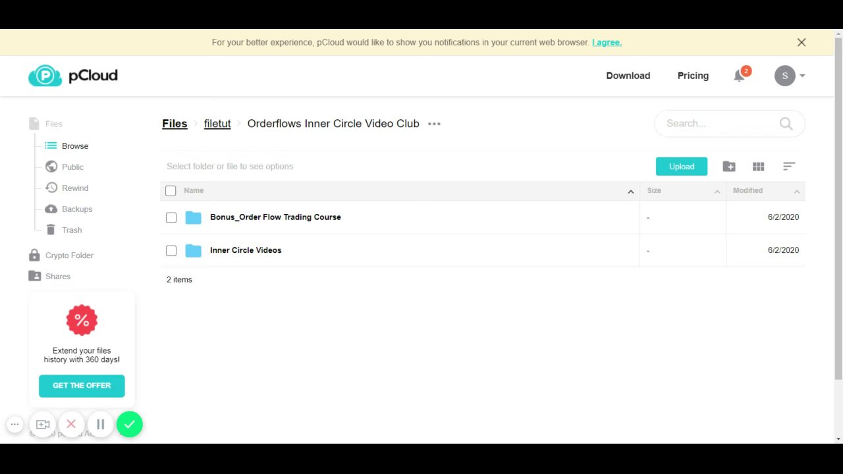Click the page vertical scrollbar
The width and height of the screenshot is (843, 474).
[838, 208]
